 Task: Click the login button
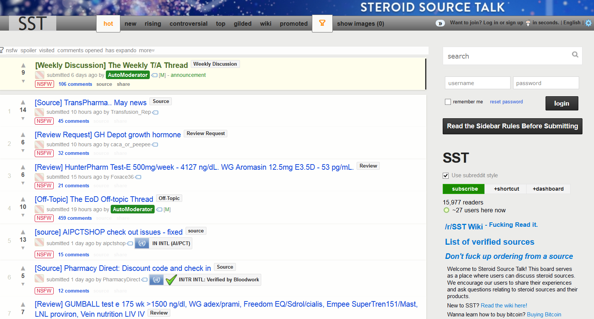coord(562,103)
